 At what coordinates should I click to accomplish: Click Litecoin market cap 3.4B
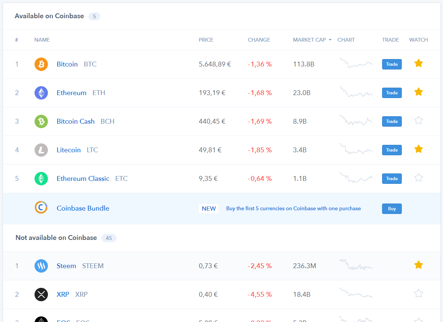pyautogui.click(x=300, y=150)
